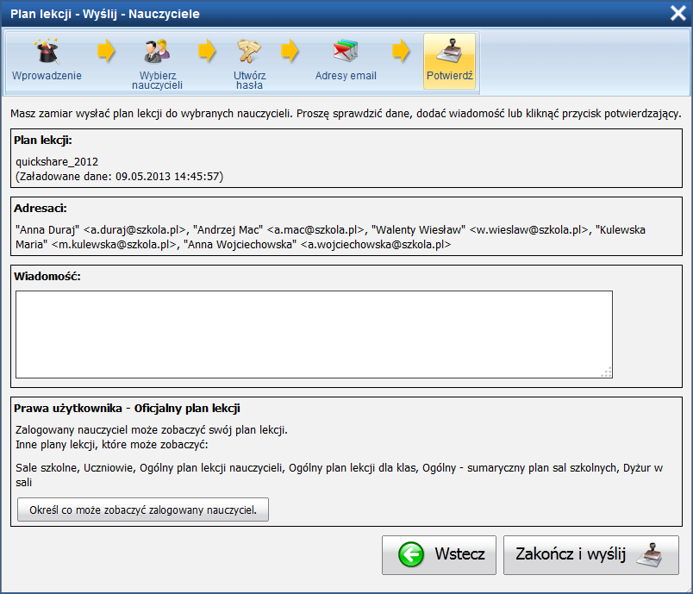This screenshot has width=693, height=594.
Task: Click arrow between Wybierz nauczycieli and Utwórz hasła
Action: point(206,51)
